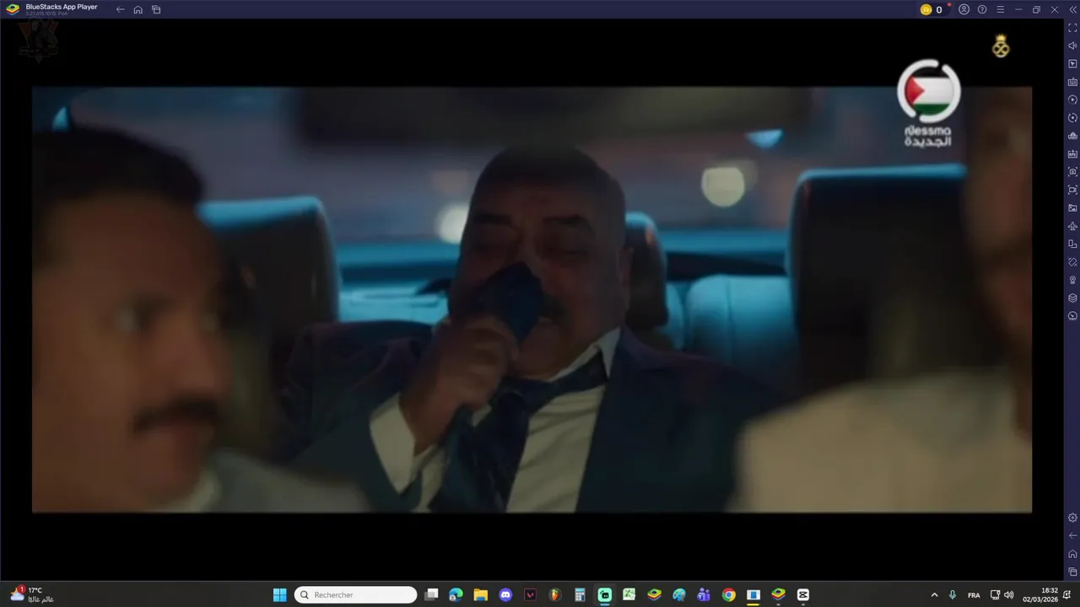Open Google Chrome from the taskbar
Viewport: 1080px width, 607px height.
[x=728, y=594]
